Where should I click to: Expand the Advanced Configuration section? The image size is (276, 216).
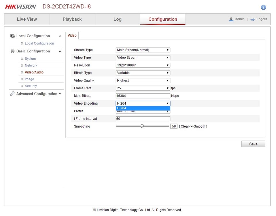pos(60,94)
